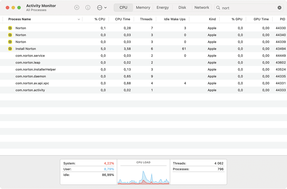Click the 0,28 CPU Time value

click(x=127, y=28)
